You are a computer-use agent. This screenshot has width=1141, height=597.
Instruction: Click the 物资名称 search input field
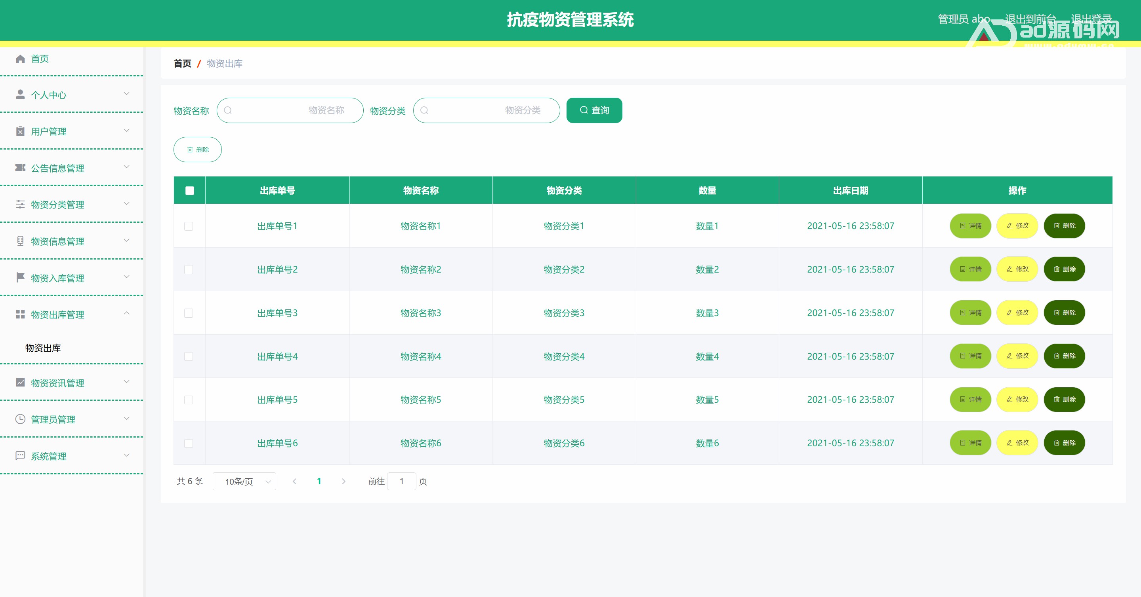click(290, 110)
